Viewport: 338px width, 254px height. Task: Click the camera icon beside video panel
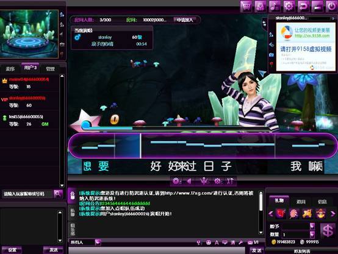coord(271,55)
